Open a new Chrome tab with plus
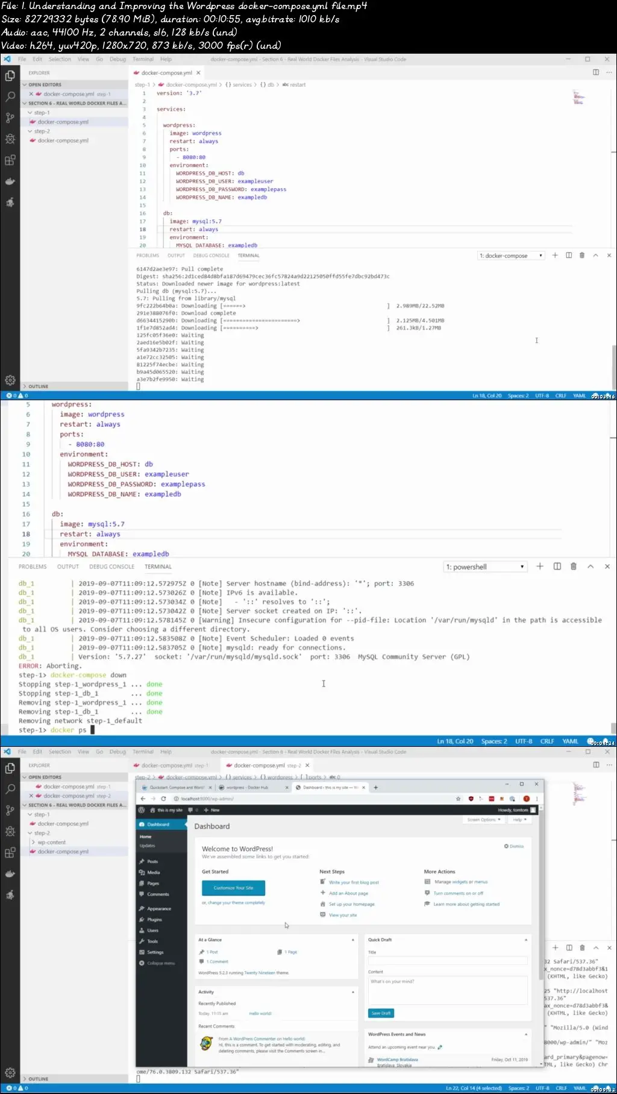The height and width of the screenshot is (1094, 617). (x=375, y=787)
